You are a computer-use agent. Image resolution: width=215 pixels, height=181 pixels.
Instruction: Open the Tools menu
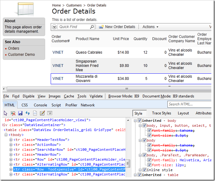click(82, 96)
